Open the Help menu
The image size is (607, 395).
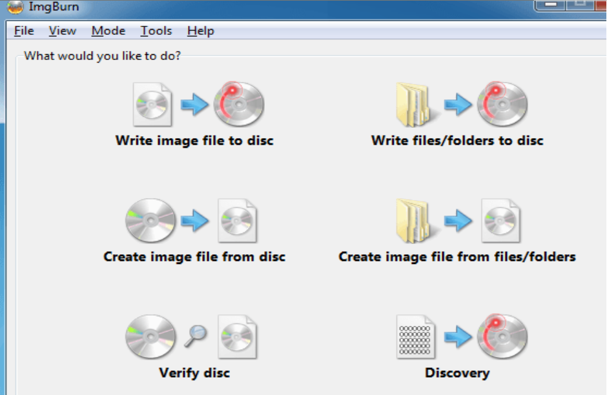pos(201,31)
